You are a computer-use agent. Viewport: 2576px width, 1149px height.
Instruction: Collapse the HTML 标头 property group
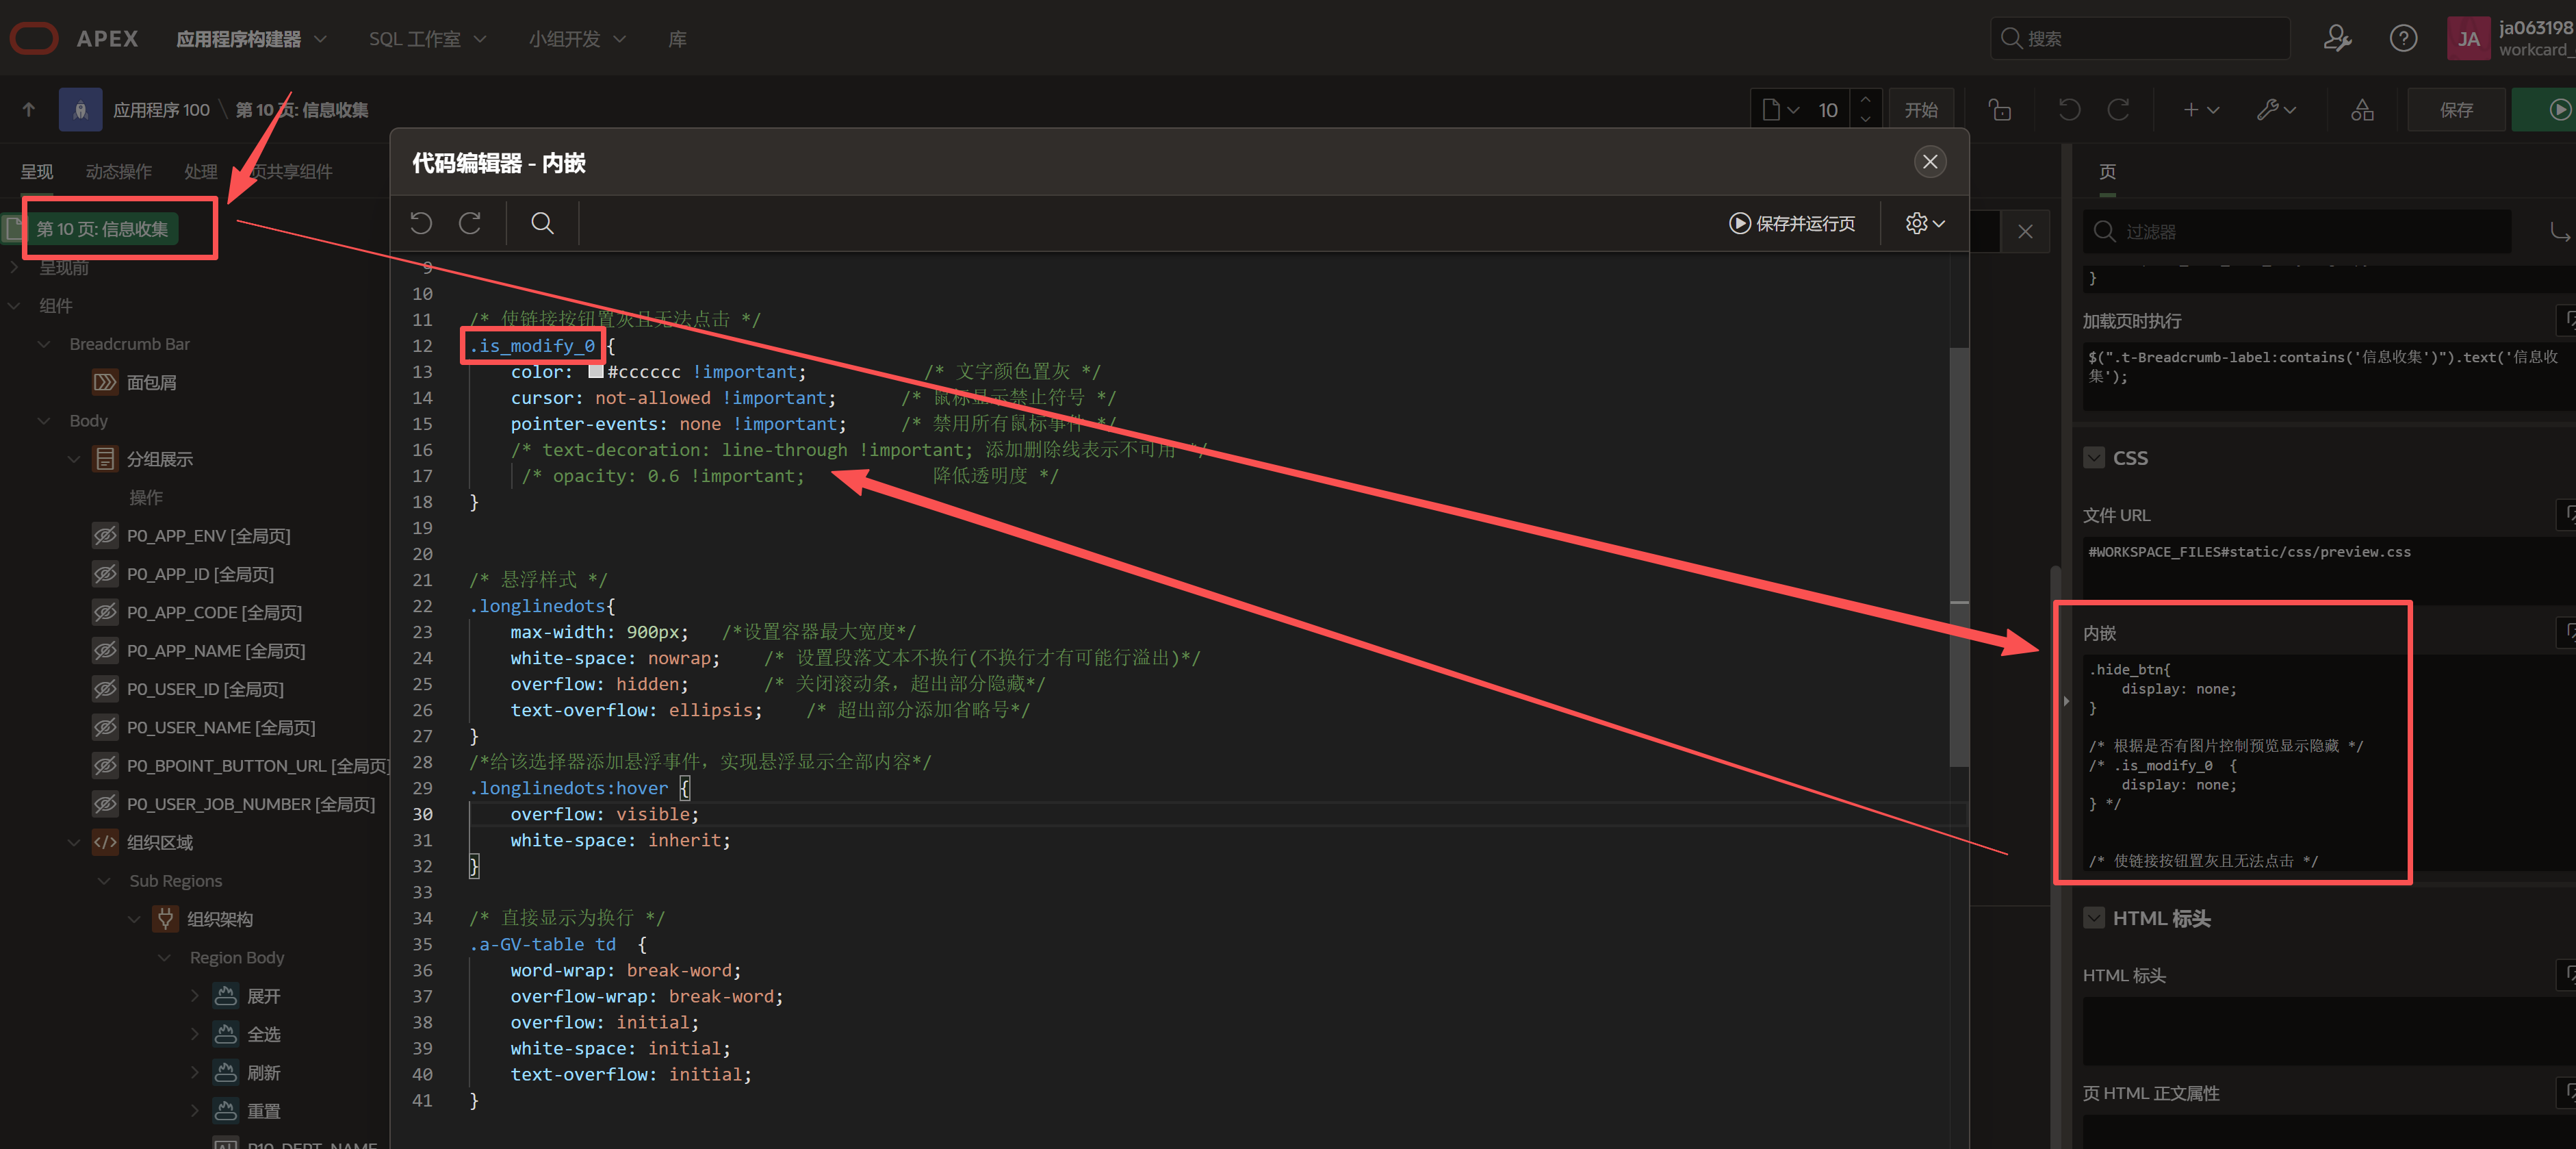(x=2094, y=919)
